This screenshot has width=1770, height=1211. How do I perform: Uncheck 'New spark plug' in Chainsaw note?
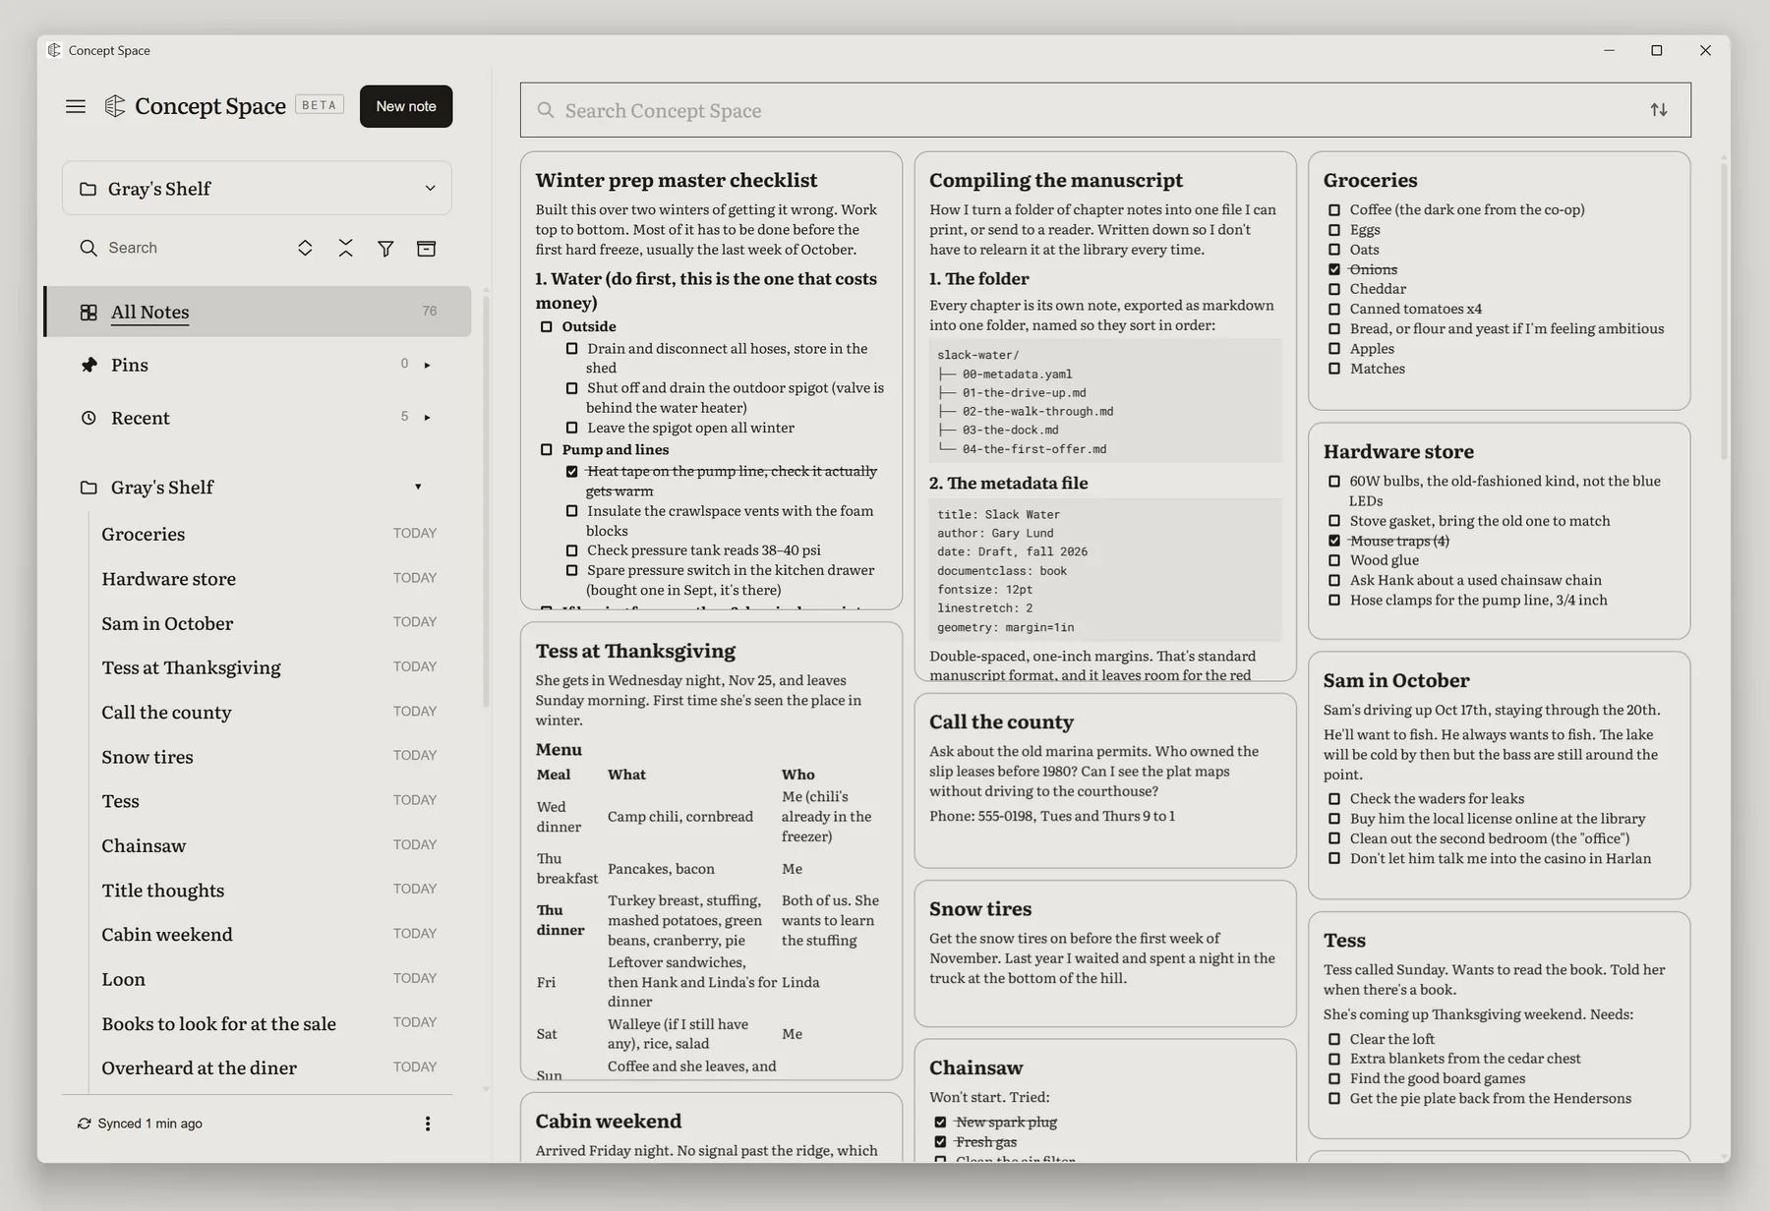tap(940, 1122)
